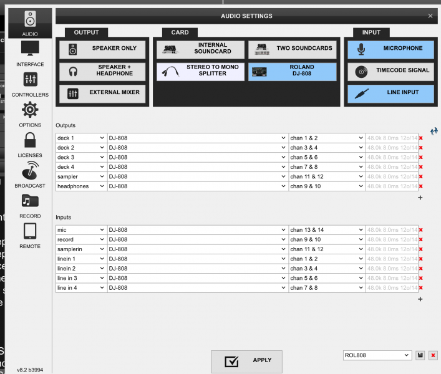
Task: Remove the line in 4 input row
Action: point(421,288)
